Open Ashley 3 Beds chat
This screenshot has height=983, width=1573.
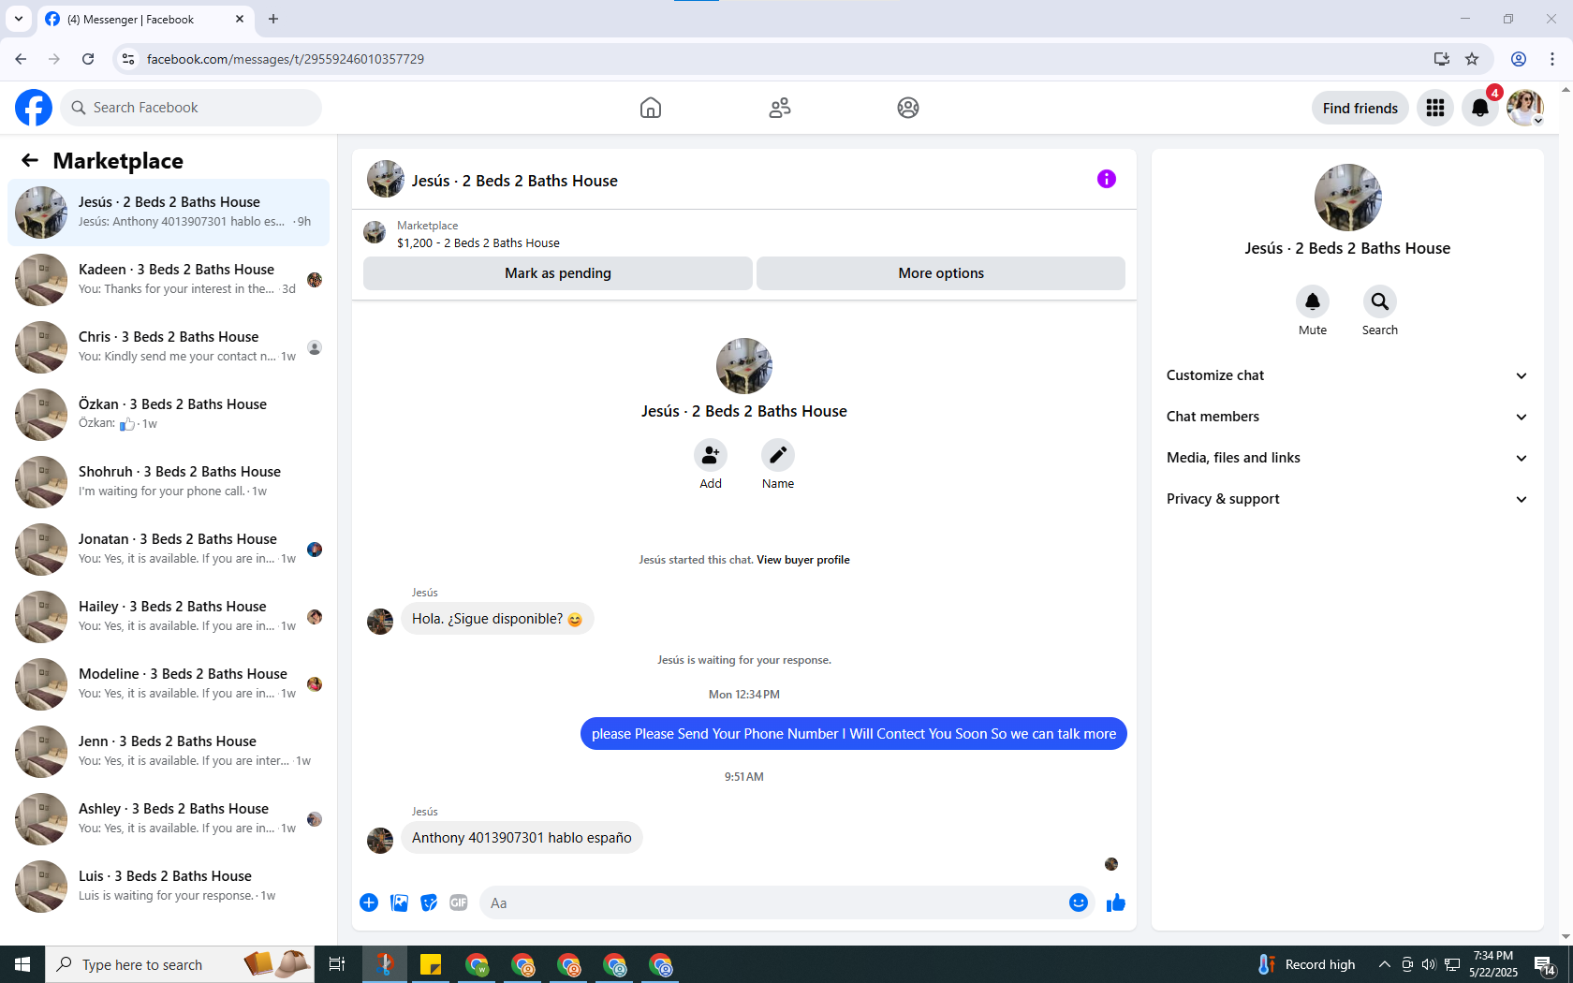click(x=169, y=819)
